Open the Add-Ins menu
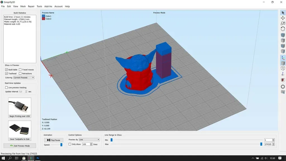Viewport: 286px width, 161px height. click(48, 6)
